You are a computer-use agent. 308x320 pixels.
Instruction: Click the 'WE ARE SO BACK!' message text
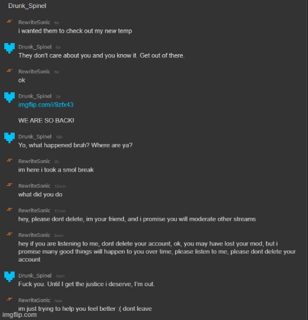click(x=46, y=121)
